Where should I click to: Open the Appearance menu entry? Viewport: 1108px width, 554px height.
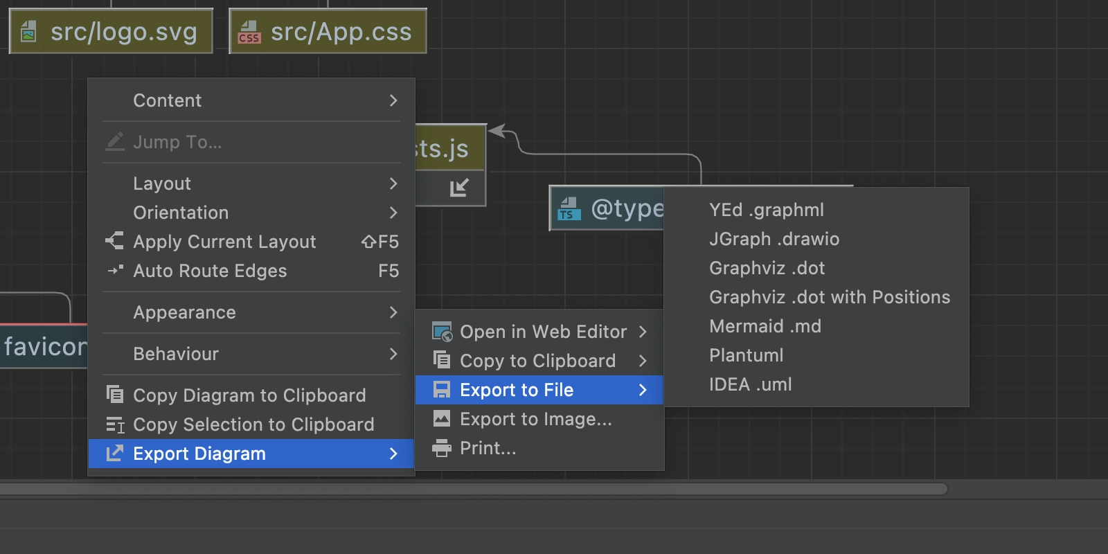click(251, 312)
